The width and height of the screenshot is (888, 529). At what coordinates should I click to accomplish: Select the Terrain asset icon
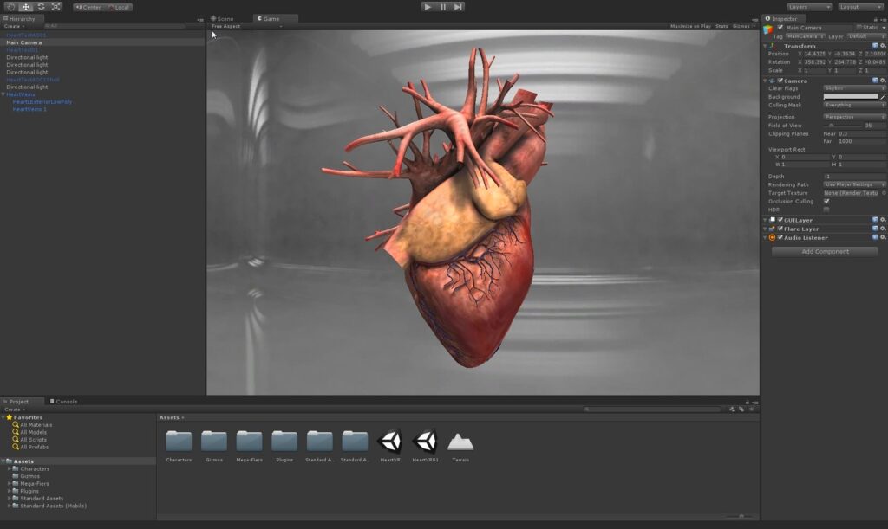point(460,442)
